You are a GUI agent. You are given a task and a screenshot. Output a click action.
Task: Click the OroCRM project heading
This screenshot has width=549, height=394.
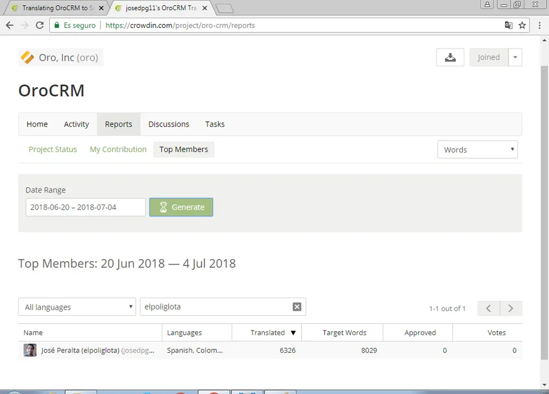pos(51,91)
